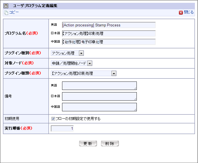This screenshot has height=163, width=198.
Task: Click resize grip of Chinese 備考 textarea
Action: (135, 110)
